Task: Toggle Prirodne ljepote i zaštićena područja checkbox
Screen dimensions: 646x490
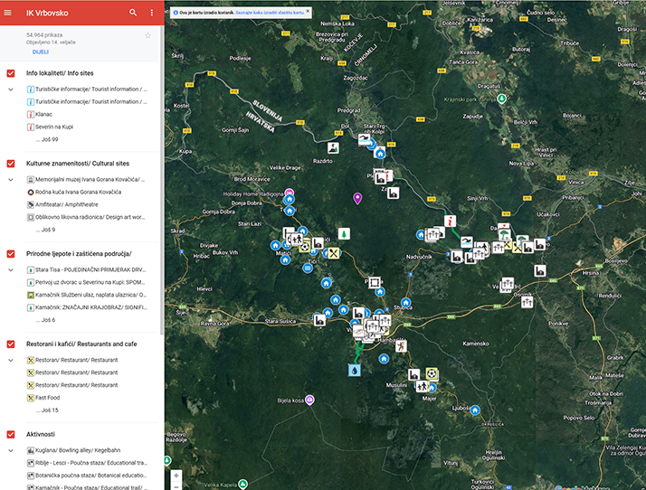Action: coord(11,254)
